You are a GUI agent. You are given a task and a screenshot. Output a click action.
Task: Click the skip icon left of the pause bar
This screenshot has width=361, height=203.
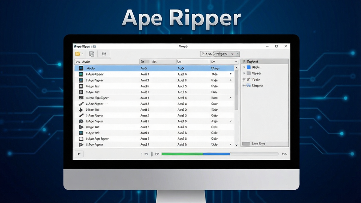pos(146,154)
